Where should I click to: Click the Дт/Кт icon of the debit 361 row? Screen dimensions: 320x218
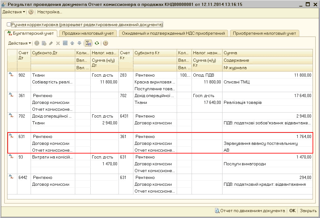11,95
